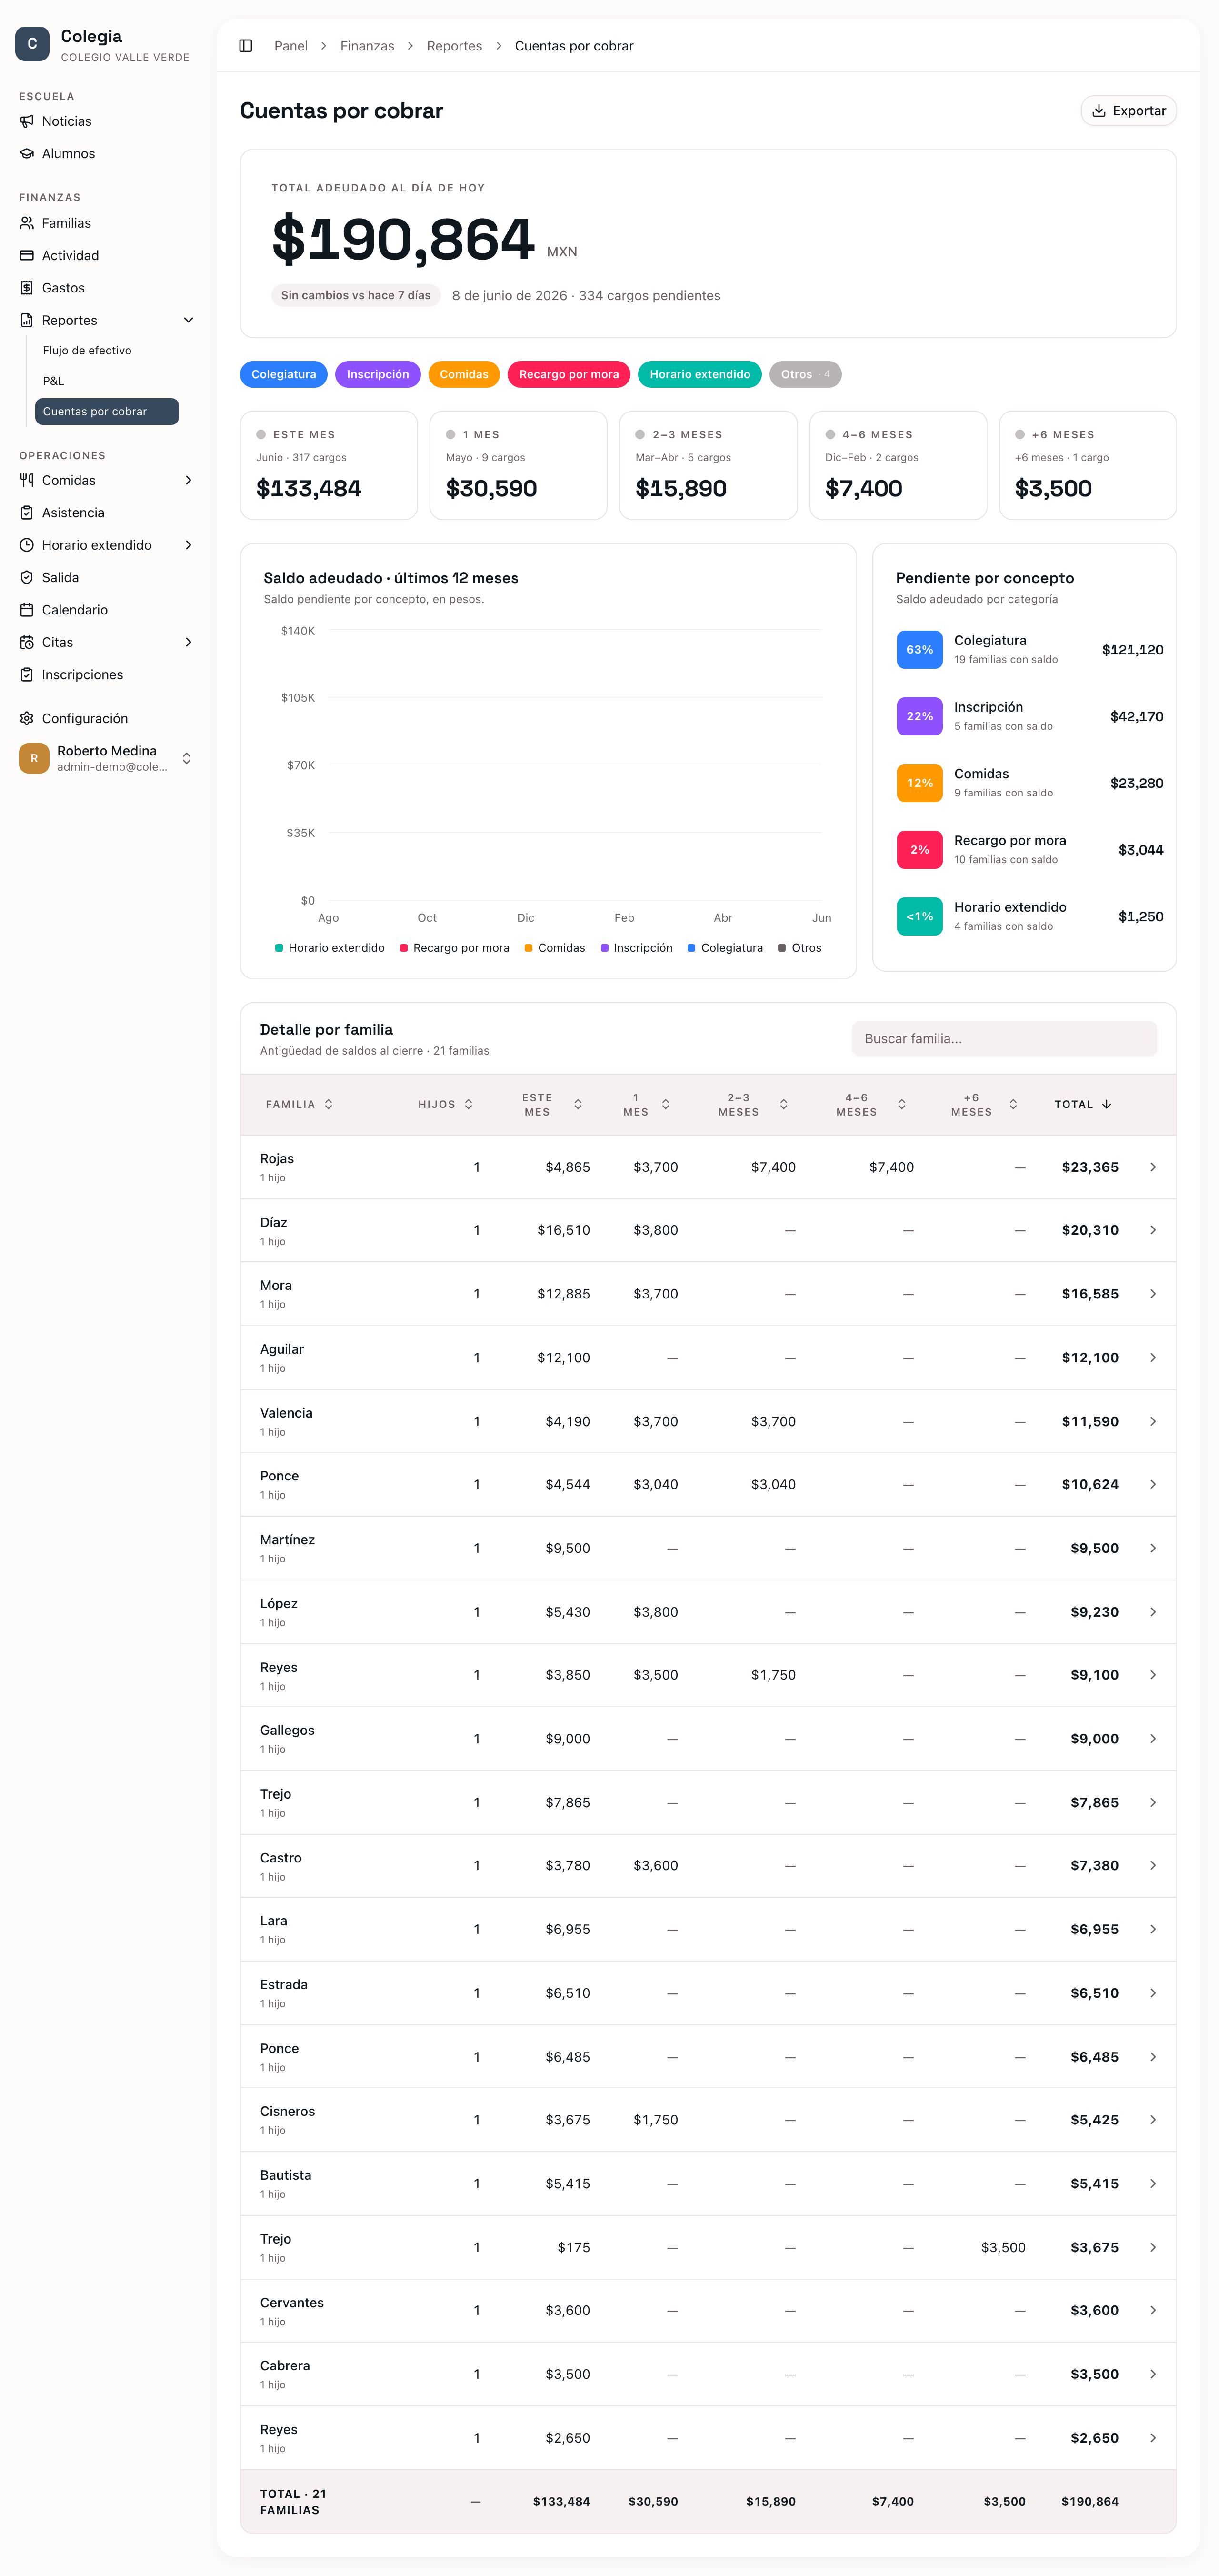Open Salida shield icon in sidebar
The height and width of the screenshot is (2576, 1219).
click(27, 577)
